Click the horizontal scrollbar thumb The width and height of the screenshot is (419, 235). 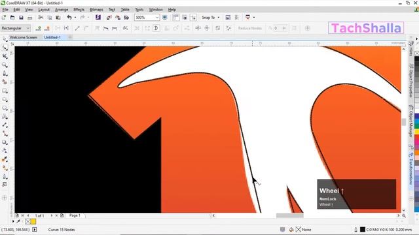(289, 215)
